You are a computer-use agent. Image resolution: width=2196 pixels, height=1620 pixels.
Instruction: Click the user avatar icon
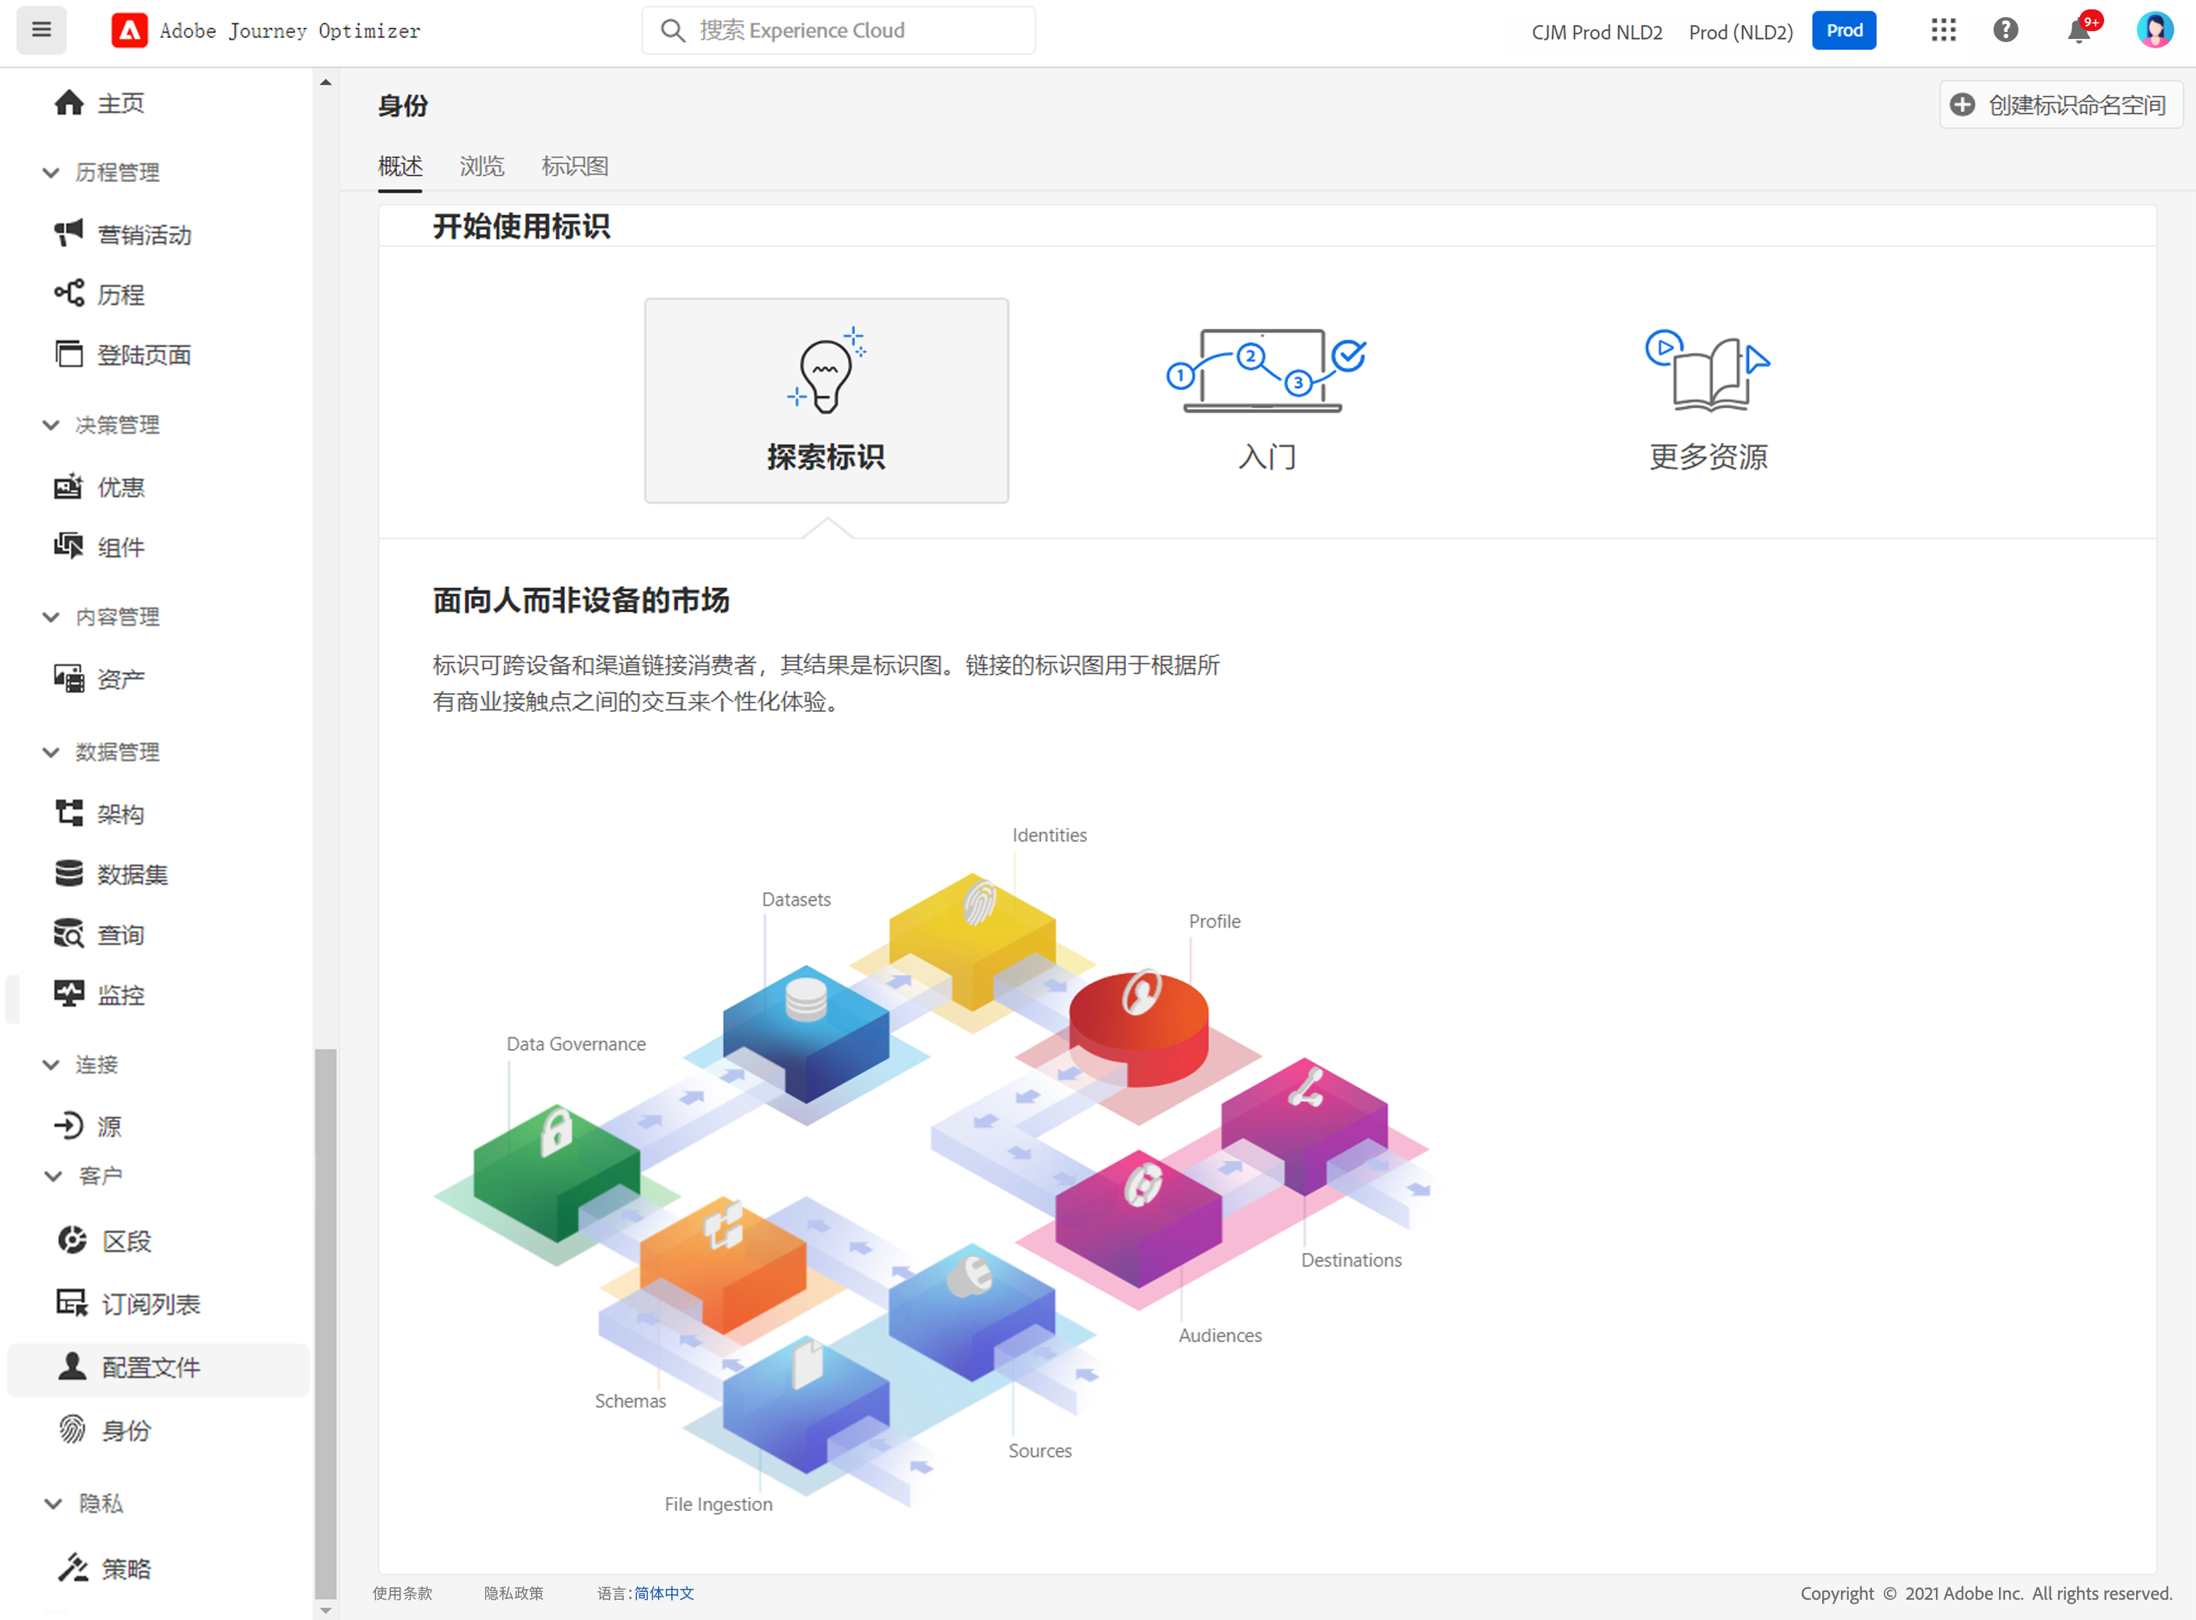point(2154,30)
